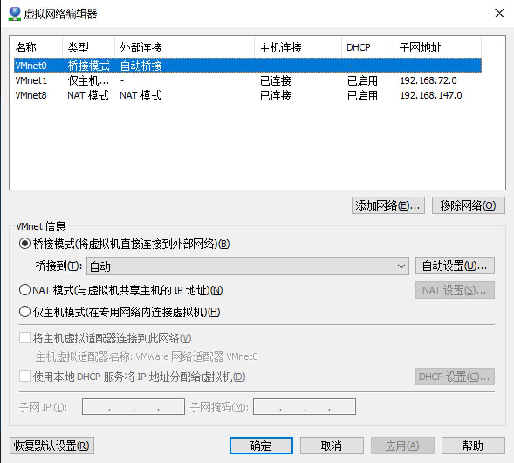
Task: Click 添加网络 to add a network
Action: click(387, 205)
